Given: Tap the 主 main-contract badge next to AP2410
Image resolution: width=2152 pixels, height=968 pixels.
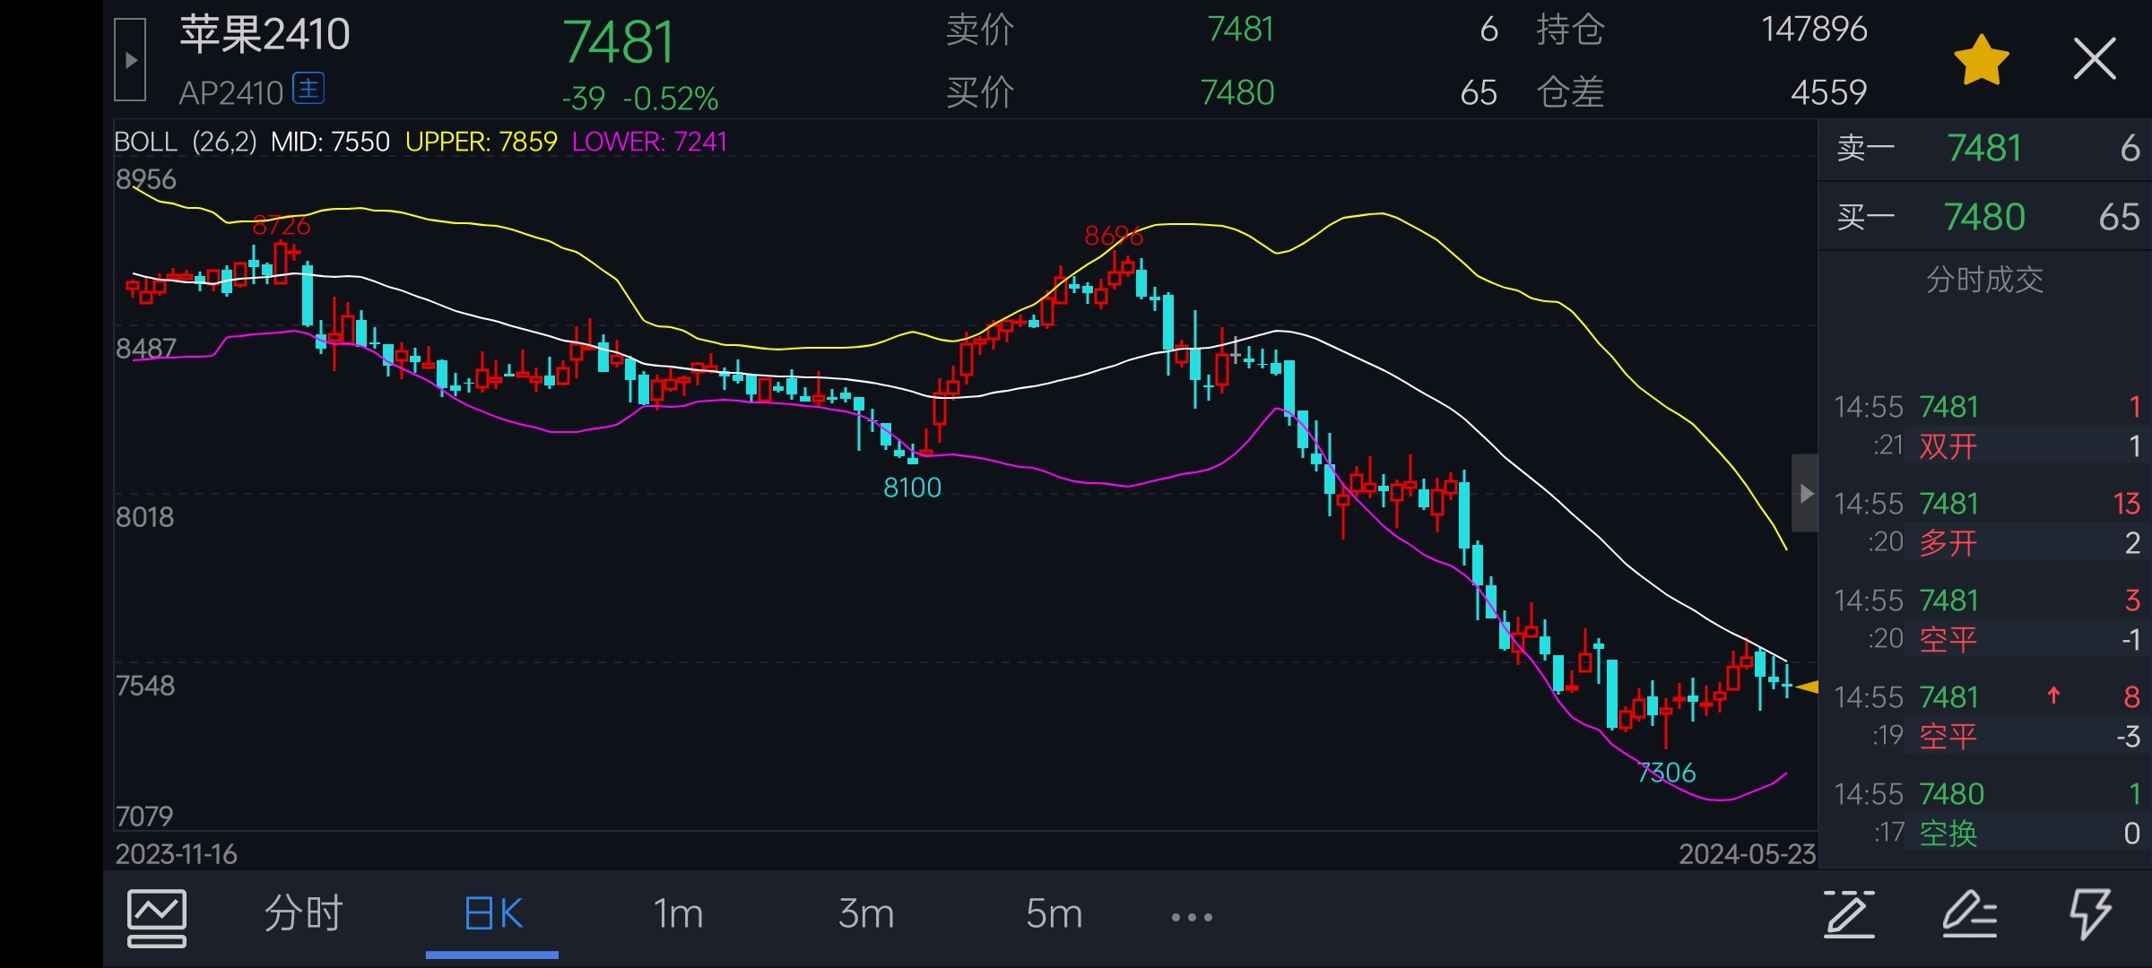Looking at the screenshot, I should (x=308, y=89).
